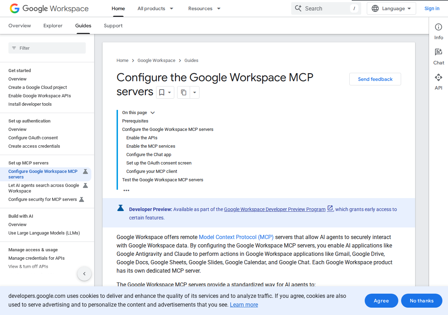Open Let AI agents search across Google Workspace
Screen dimensions: 448x315
[44, 188]
